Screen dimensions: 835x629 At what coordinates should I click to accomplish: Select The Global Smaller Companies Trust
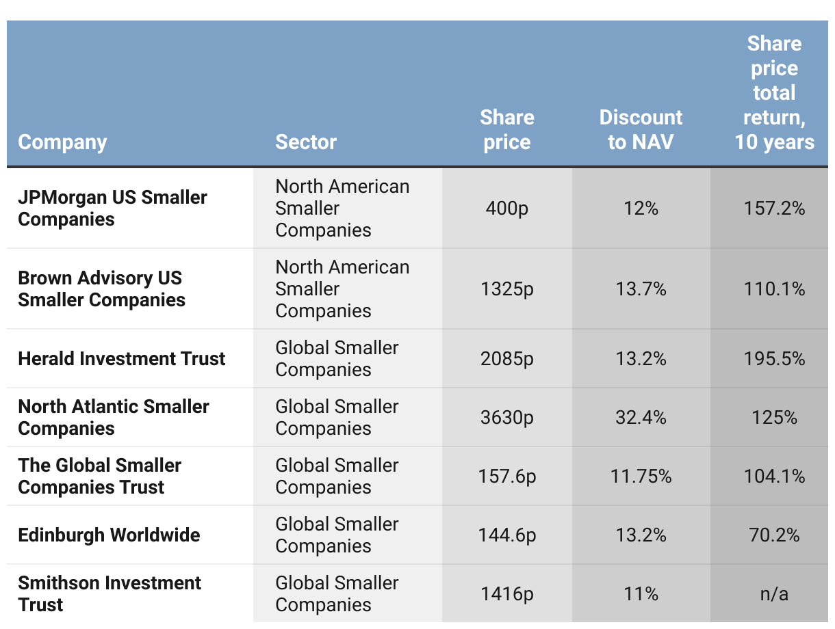100,477
